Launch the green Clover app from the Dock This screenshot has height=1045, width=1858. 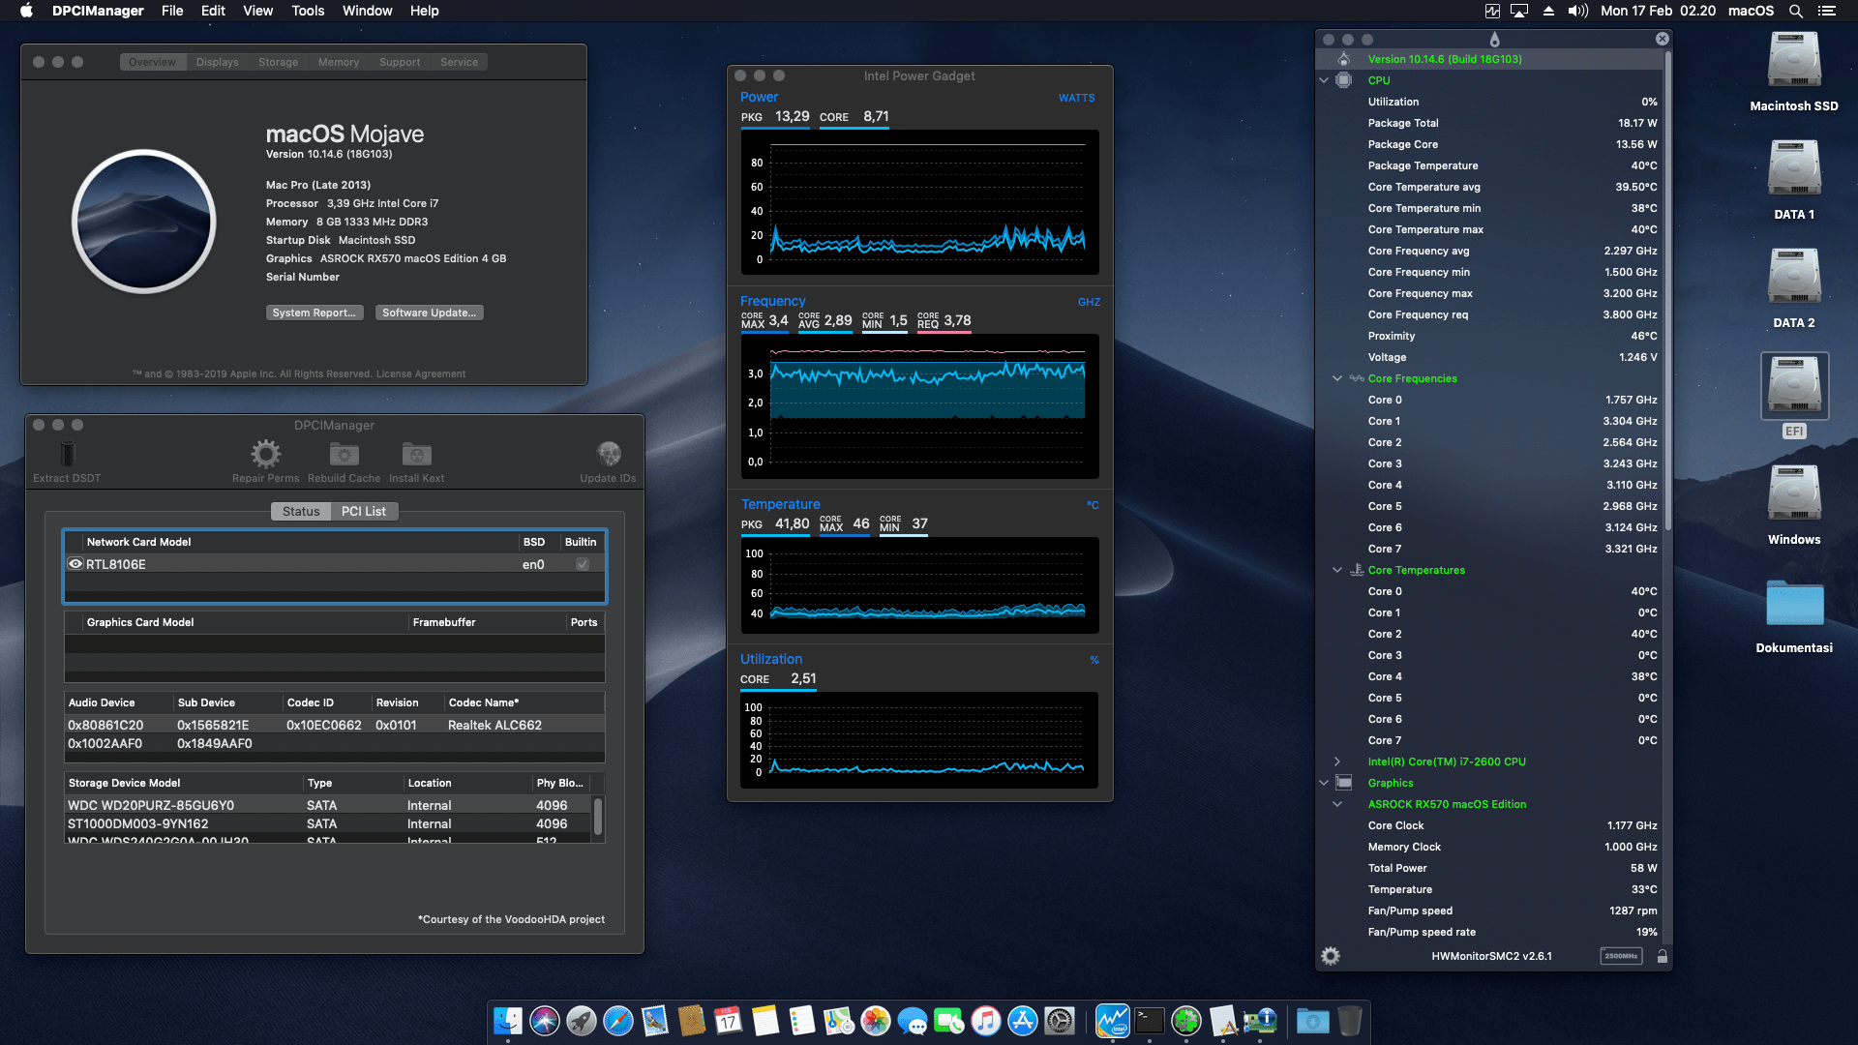pyautogui.click(x=1185, y=1021)
